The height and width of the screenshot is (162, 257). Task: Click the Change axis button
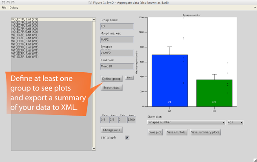click(111, 130)
